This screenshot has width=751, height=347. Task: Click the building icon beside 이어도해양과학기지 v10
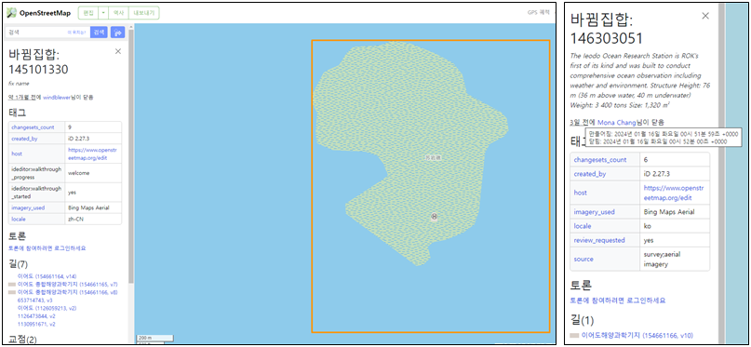point(575,336)
